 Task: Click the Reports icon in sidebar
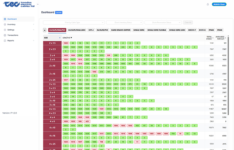(5, 40)
